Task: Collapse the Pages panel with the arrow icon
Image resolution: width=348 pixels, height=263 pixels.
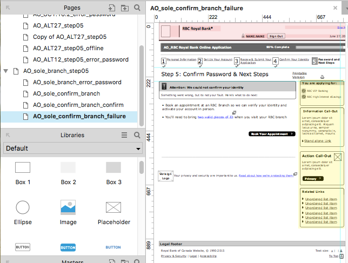Action: [8, 8]
